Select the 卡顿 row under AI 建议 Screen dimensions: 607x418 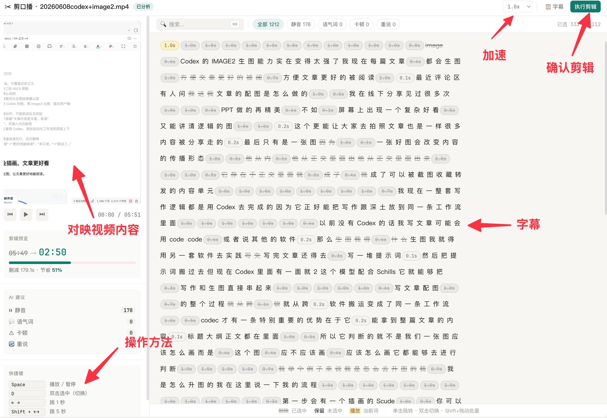pyautogui.click(x=72, y=333)
